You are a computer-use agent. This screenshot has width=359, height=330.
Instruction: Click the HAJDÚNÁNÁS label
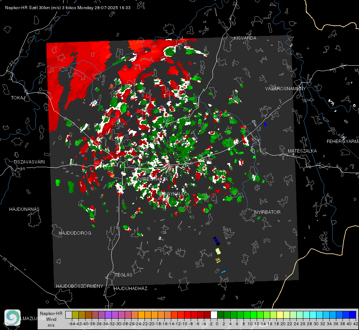click(24, 209)
